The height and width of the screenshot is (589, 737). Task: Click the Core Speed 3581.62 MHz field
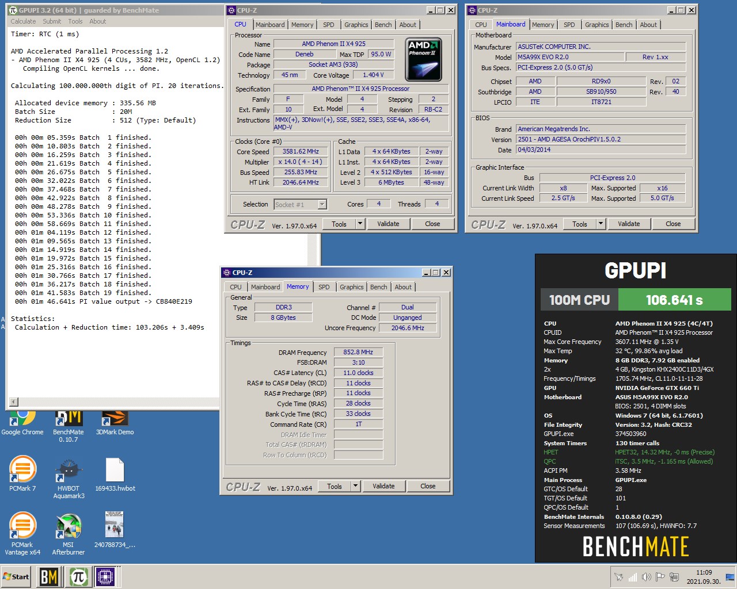click(x=301, y=151)
